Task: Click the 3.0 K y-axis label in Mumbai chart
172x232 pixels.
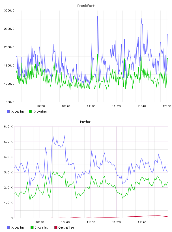Action: coord(8,172)
